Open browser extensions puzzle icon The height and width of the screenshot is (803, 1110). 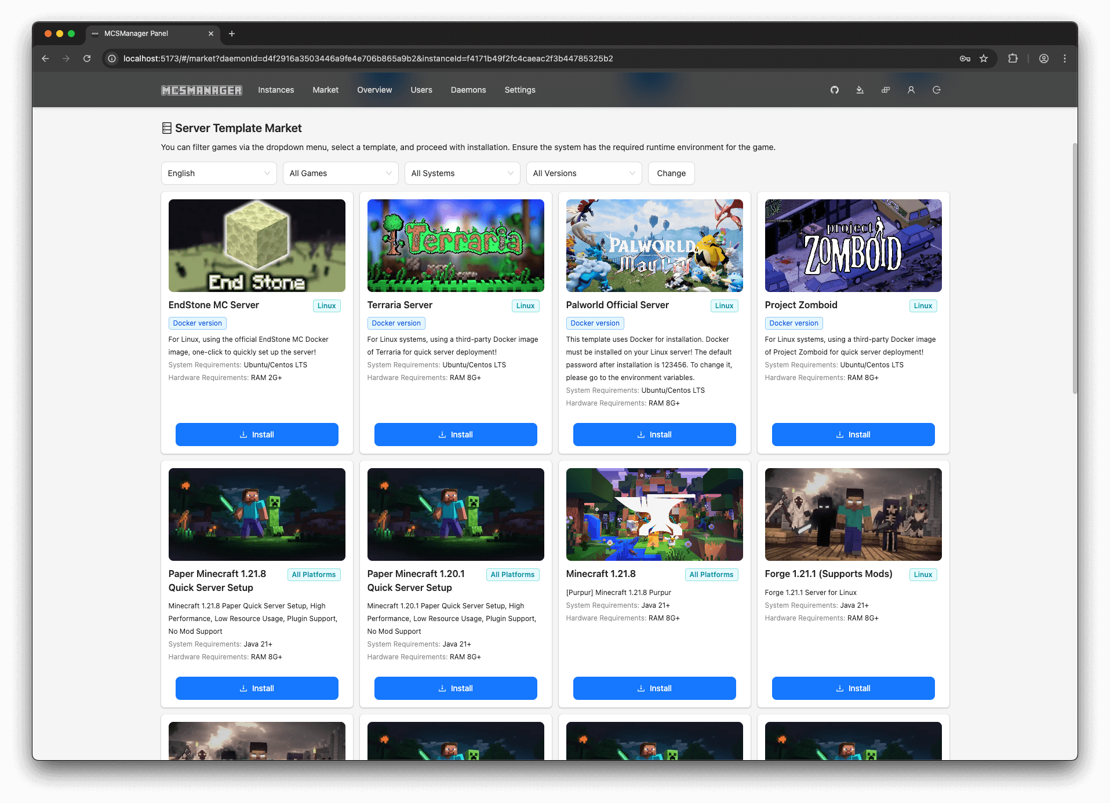pyautogui.click(x=1013, y=59)
